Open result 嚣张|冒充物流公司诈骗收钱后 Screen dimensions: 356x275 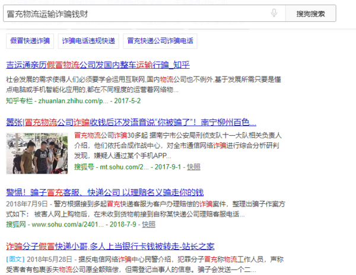tap(131, 123)
